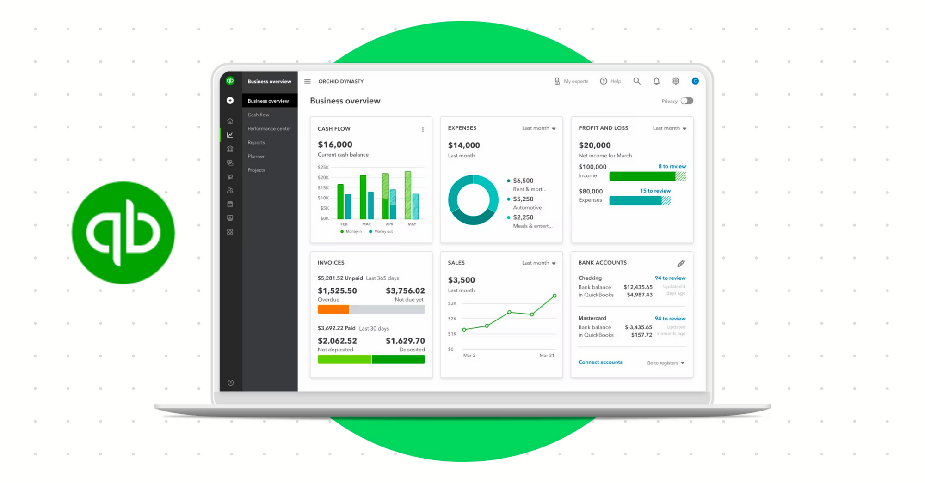The height and width of the screenshot is (483, 925).
Task: Click the 15 to review link
Action: coord(655,191)
